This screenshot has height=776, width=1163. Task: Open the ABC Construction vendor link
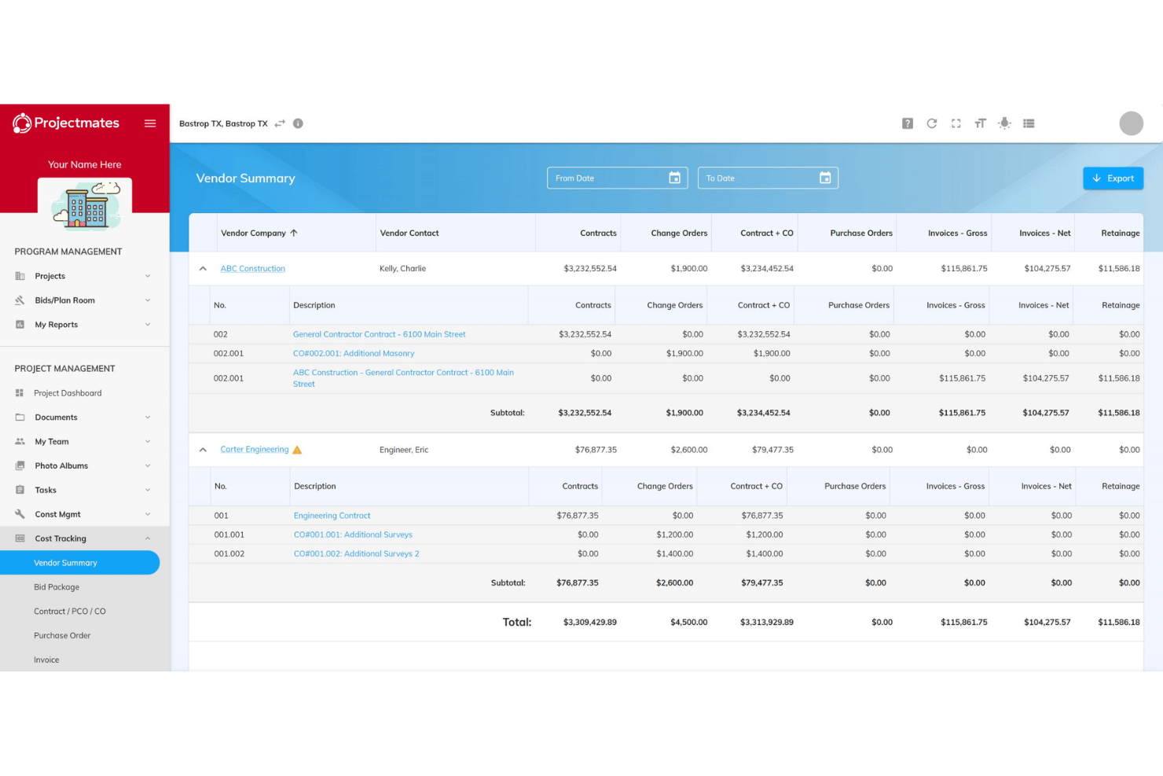point(253,269)
